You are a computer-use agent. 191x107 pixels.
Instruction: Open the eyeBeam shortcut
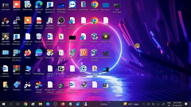point(28,86)
